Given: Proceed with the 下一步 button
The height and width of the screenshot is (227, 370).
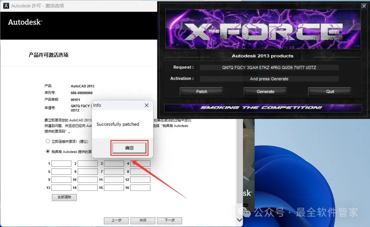Looking at the screenshot, I should click(x=170, y=220).
